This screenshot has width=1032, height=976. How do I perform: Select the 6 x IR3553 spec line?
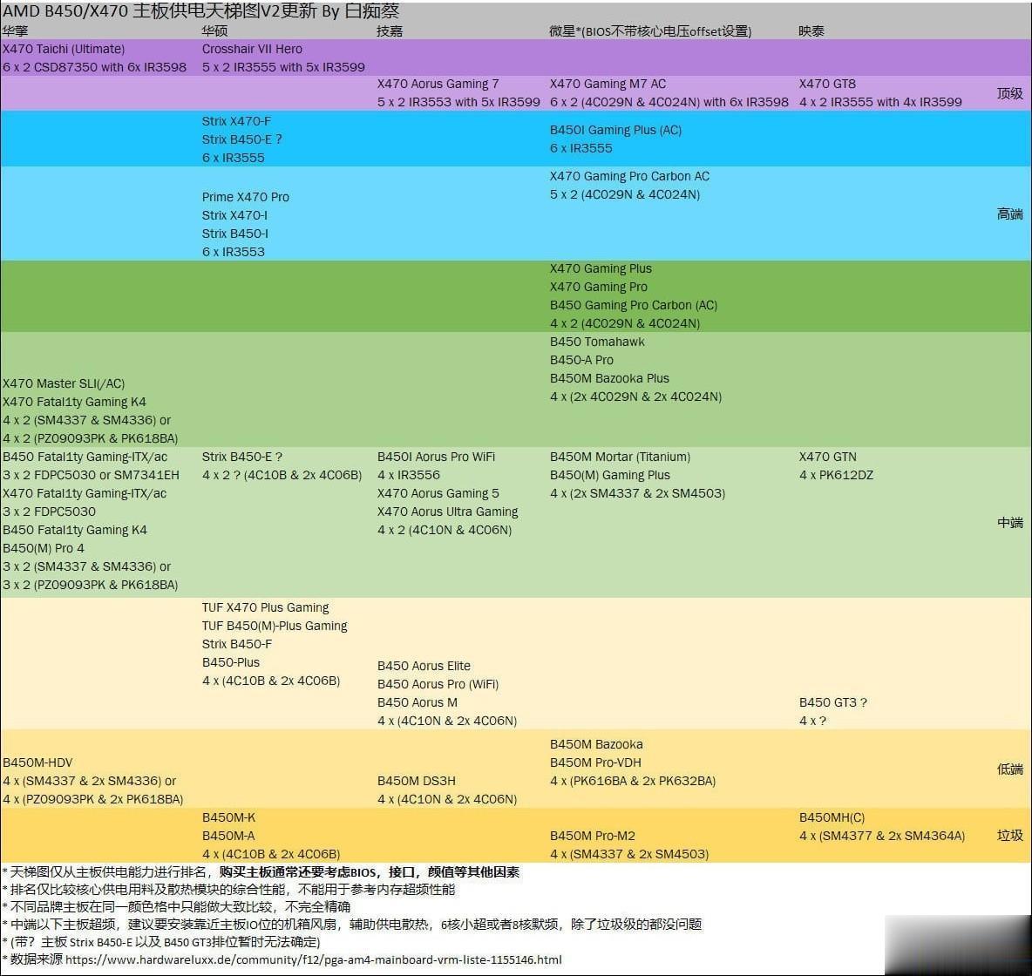(x=233, y=252)
